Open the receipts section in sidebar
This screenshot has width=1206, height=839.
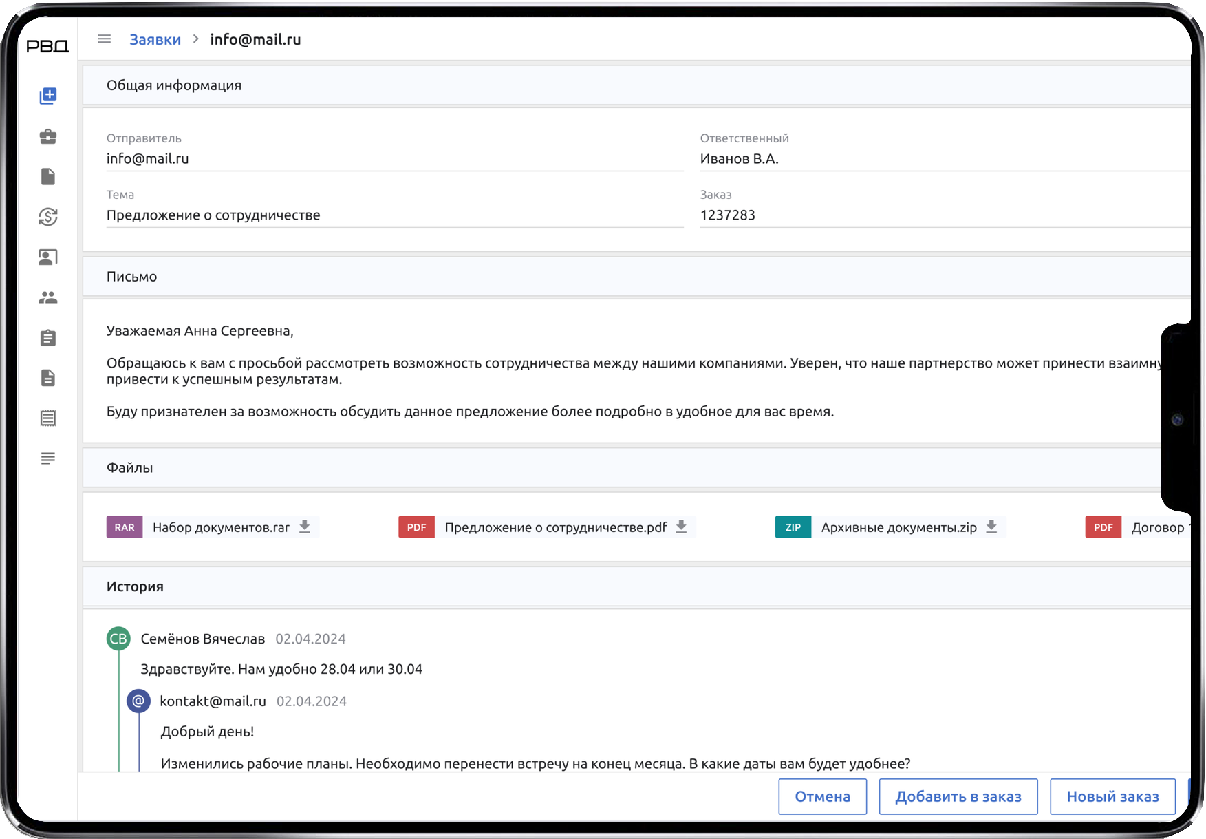(x=47, y=418)
